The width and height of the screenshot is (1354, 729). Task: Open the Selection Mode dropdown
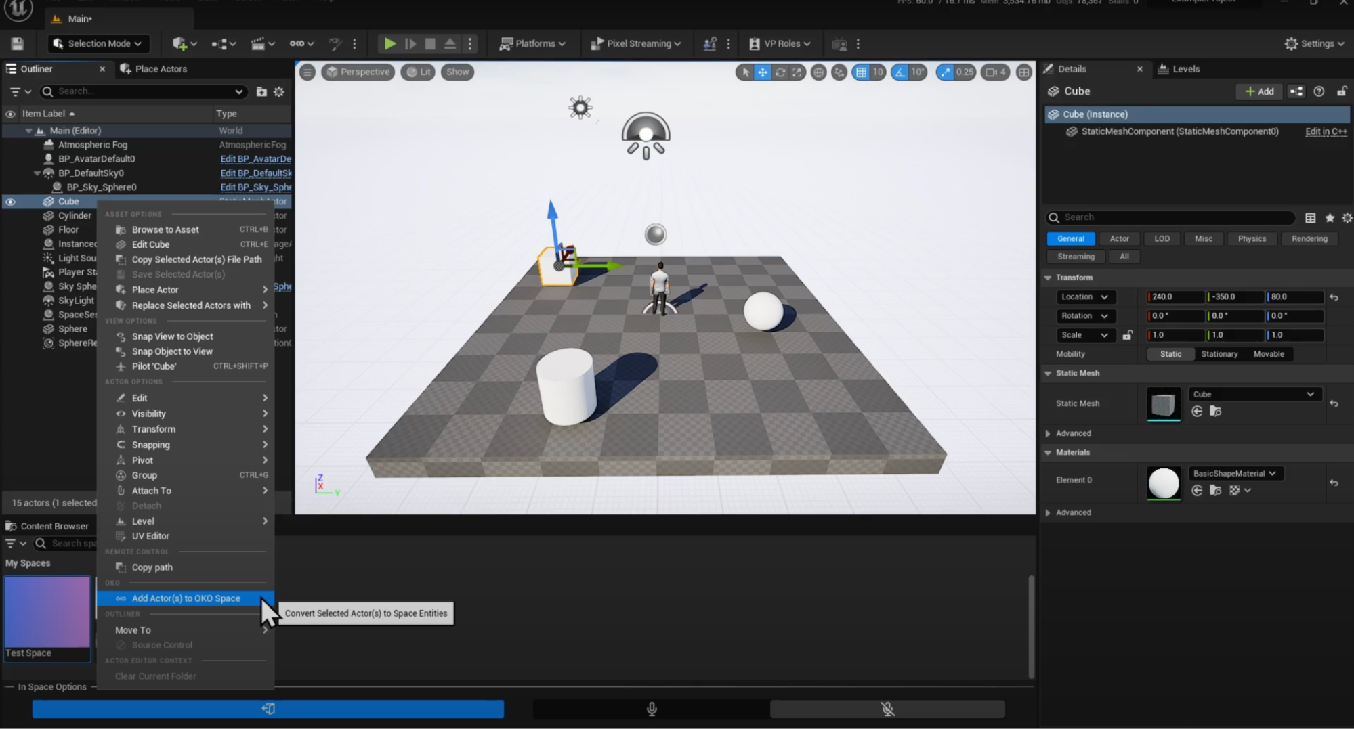pyautogui.click(x=99, y=44)
